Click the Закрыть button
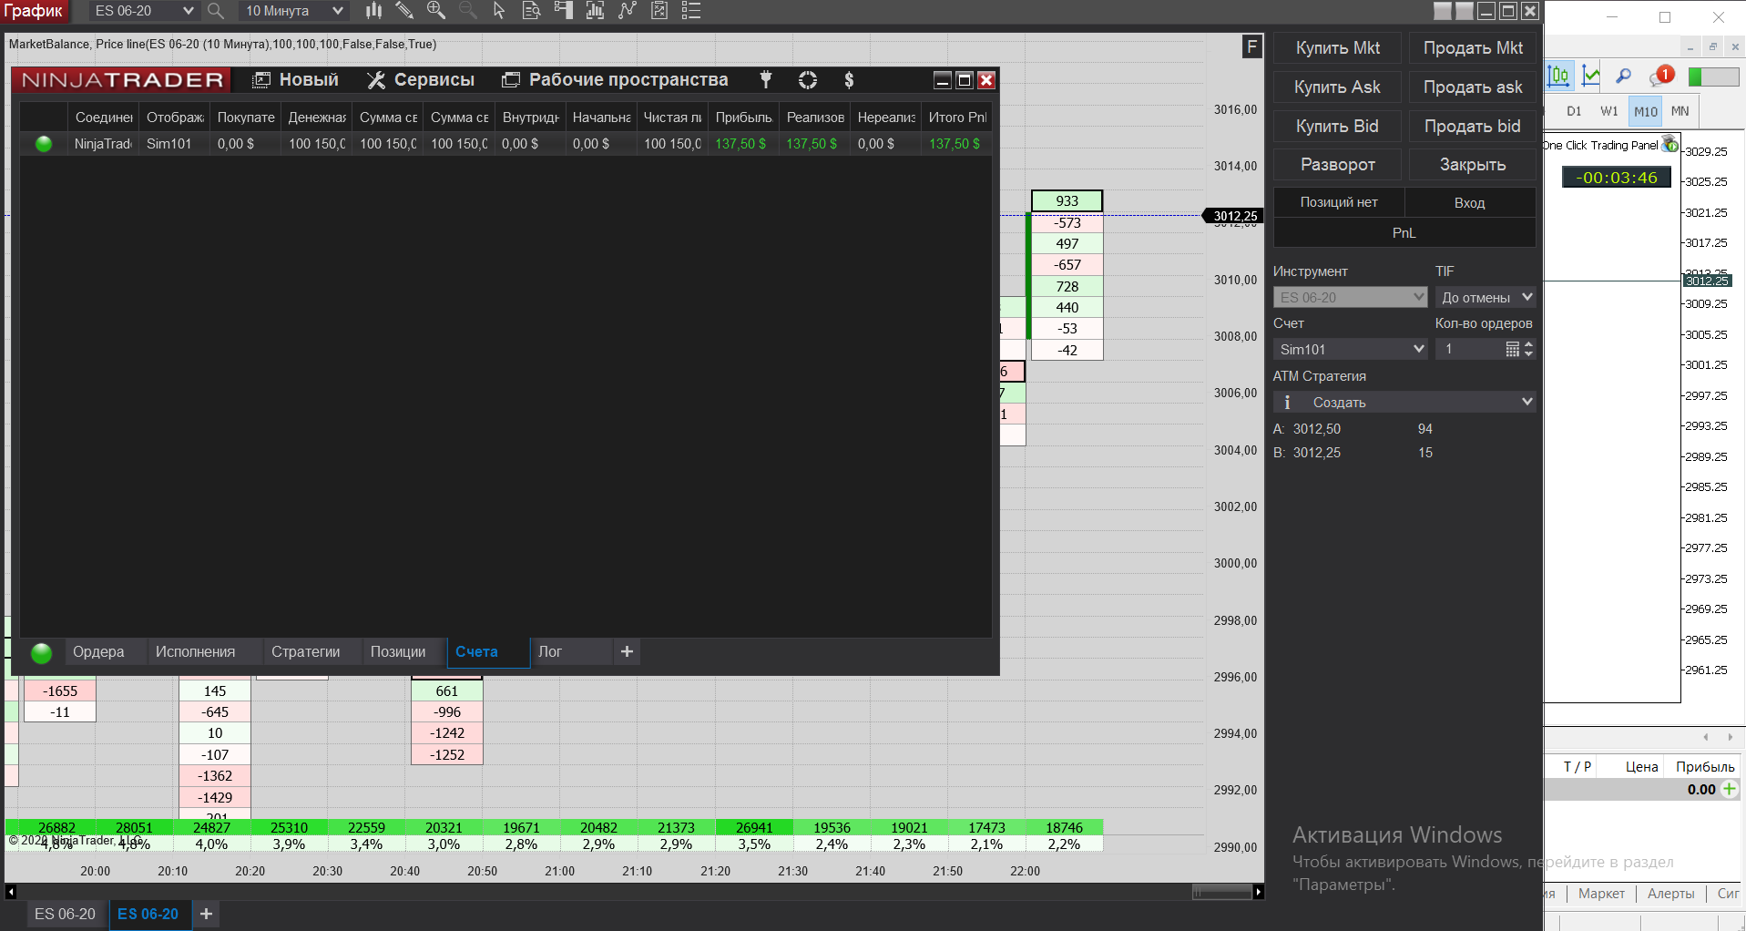Image resolution: width=1746 pixels, height=931 pixels. point(1473,165)
